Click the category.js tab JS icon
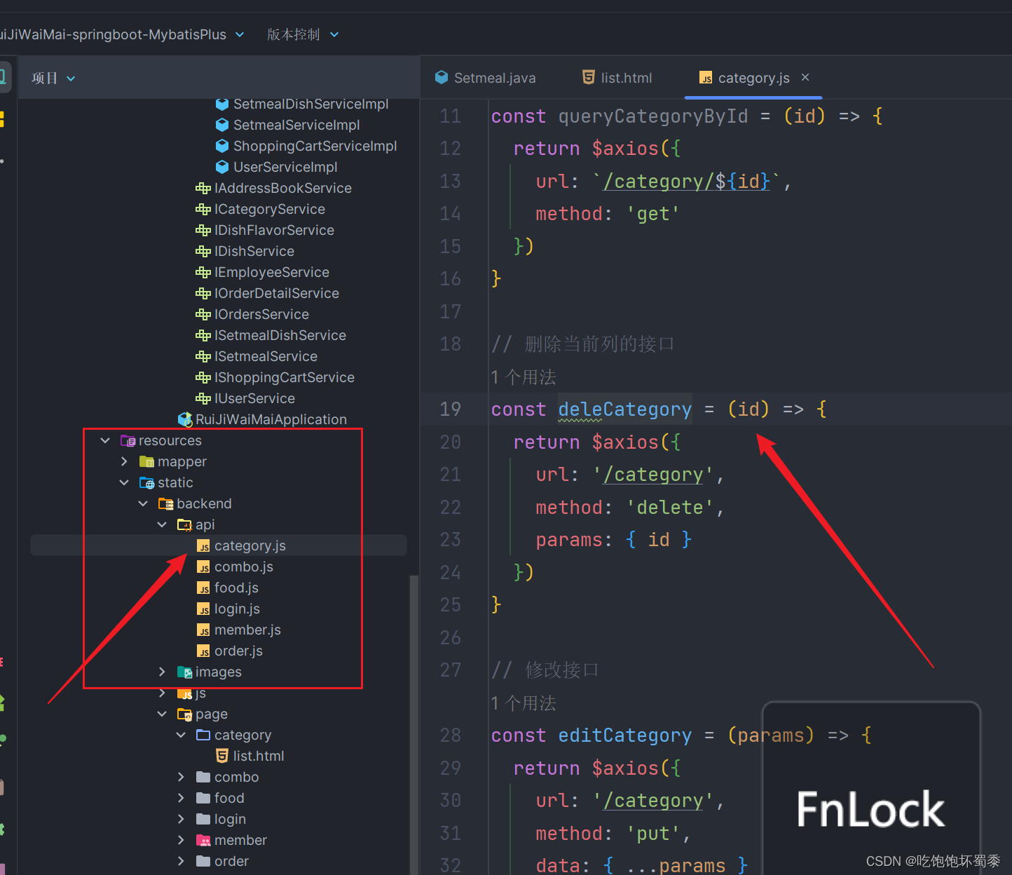 coord(706,78)
